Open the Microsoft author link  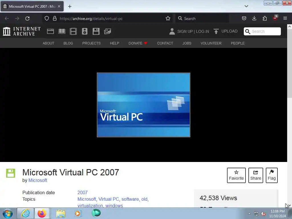[38, 180]
